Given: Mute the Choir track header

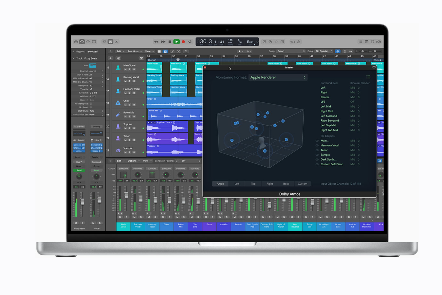Looking at the screenshot, I should click(125, 105).
